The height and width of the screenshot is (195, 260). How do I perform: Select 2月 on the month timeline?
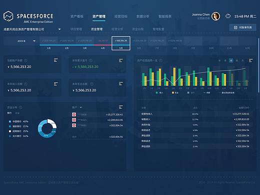[x=67, y=48]
